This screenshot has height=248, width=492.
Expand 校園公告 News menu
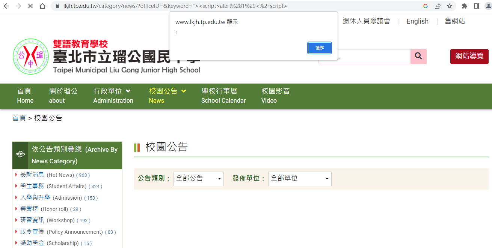pyautogui.click(x=168, y=96)
